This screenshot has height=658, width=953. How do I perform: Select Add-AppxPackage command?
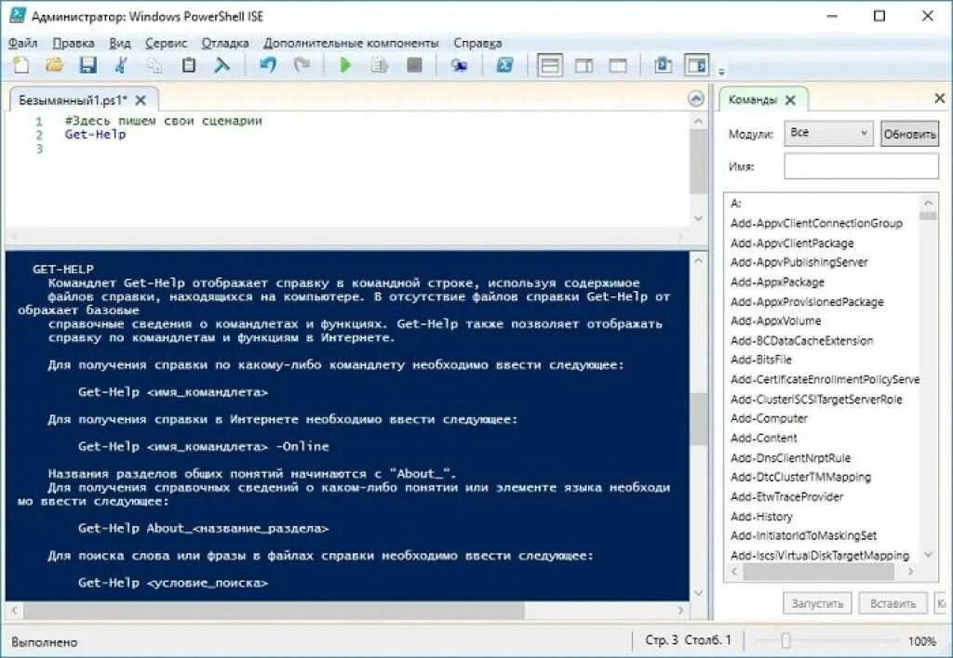click(x=777, y=283)
